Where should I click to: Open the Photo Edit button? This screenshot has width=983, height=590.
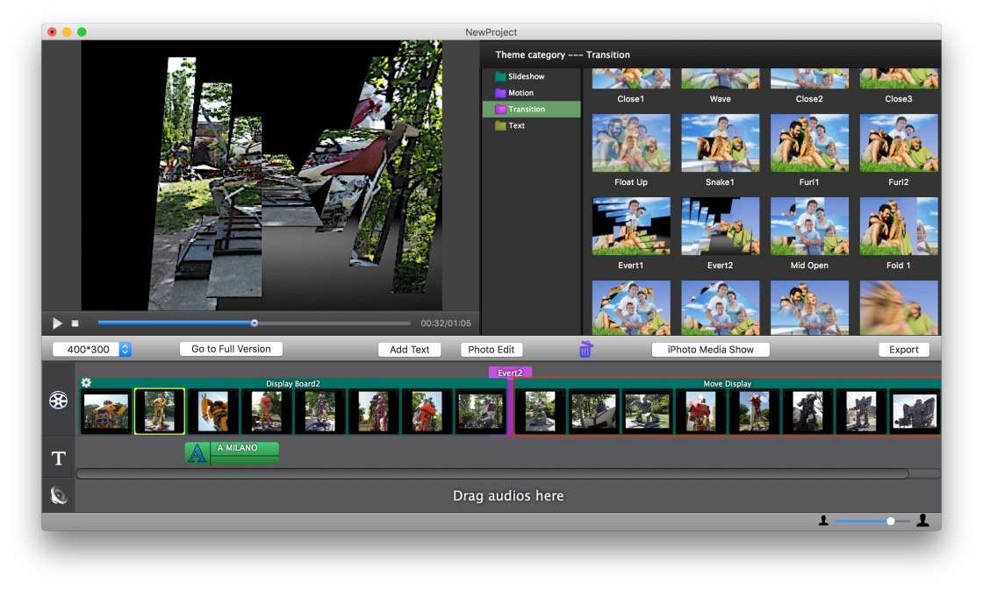click(x=491, y=350)
